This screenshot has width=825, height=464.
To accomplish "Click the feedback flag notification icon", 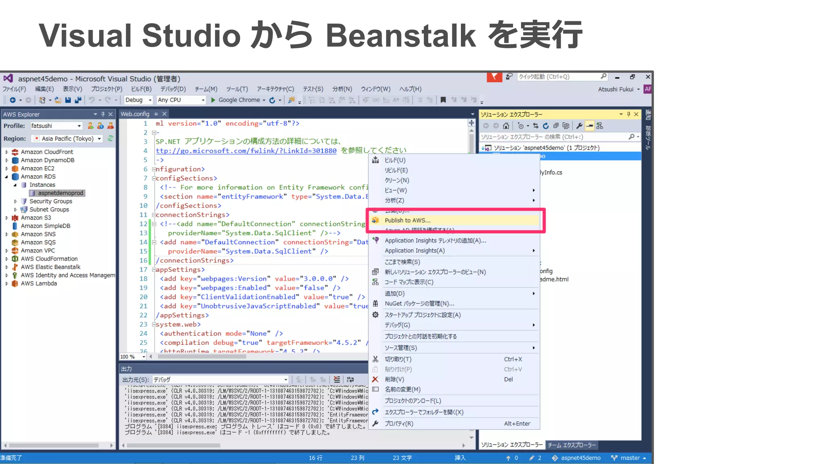I will point(494,77).
